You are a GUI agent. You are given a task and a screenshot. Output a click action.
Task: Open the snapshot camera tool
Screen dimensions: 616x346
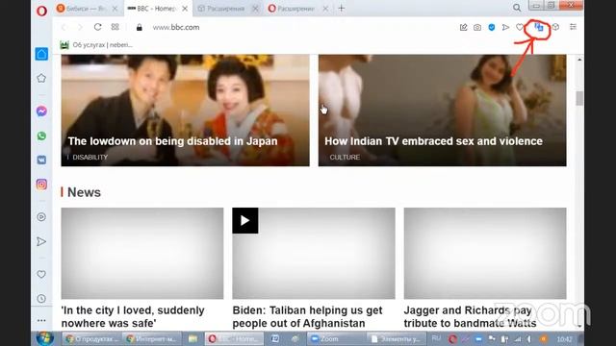(x=477, y=27)
